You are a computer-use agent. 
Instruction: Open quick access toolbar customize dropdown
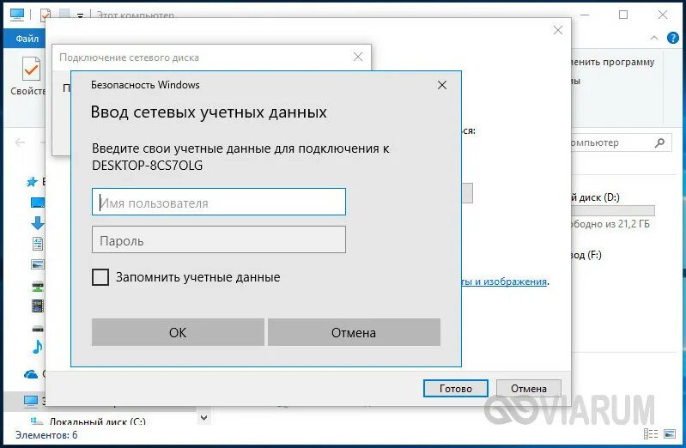[80, 15]
